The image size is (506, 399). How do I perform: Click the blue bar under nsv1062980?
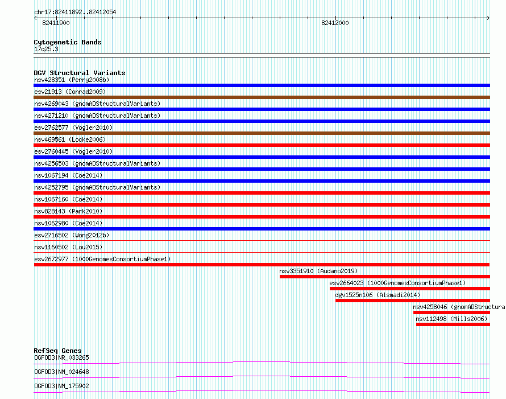point(262,229)
